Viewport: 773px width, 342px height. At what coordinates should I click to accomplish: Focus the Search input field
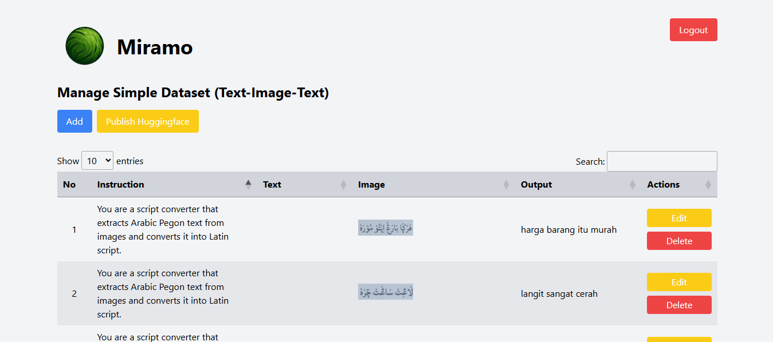pos(662,161)
